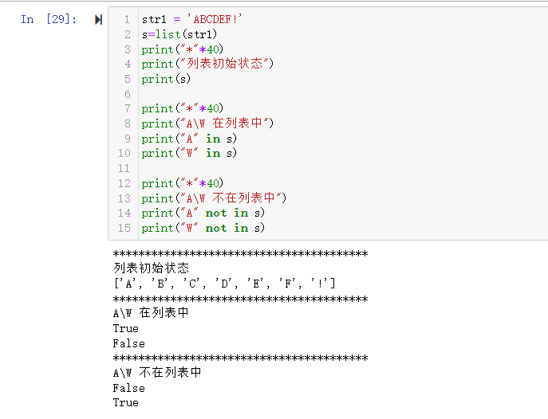This screenshot has width=548, height=419.
Task: Click line number 1 in gutter
Action: [x=127, y=19]
